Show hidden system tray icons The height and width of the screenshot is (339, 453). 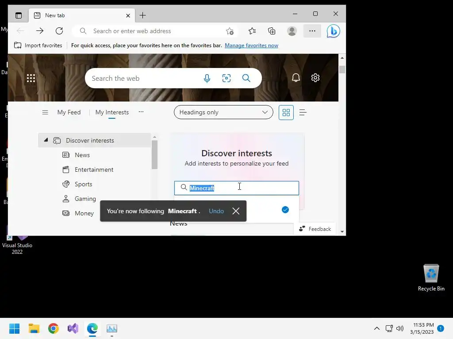coord(377,328)
